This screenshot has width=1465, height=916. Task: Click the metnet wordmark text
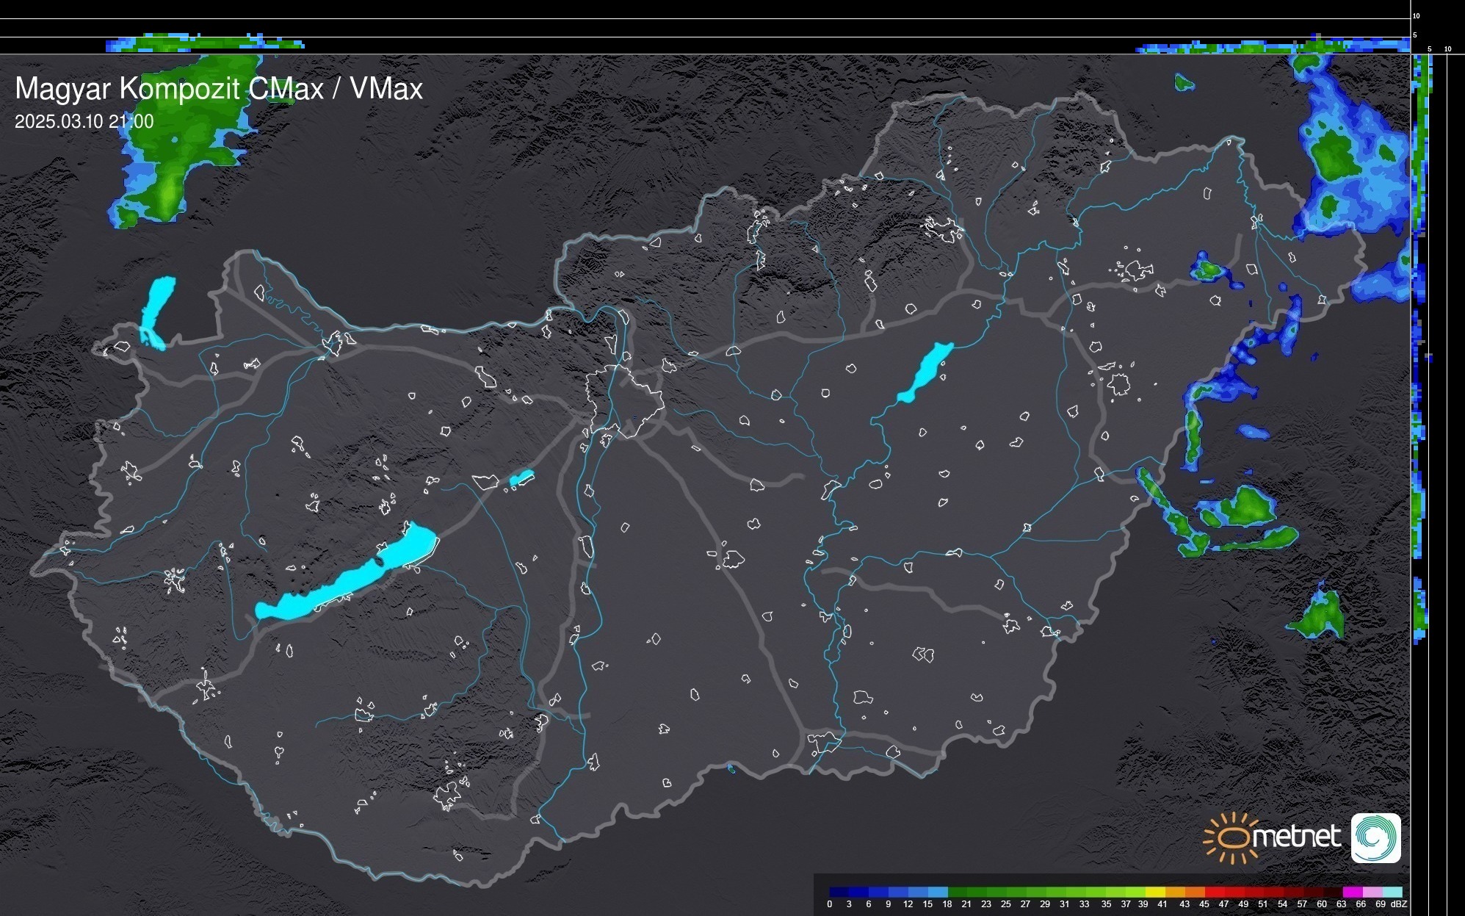pos(1296,837)
